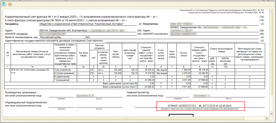
Task: Click the line 'К счету-фактуре № 1850 от 16 июля 2024'
Action: point(66,20)
